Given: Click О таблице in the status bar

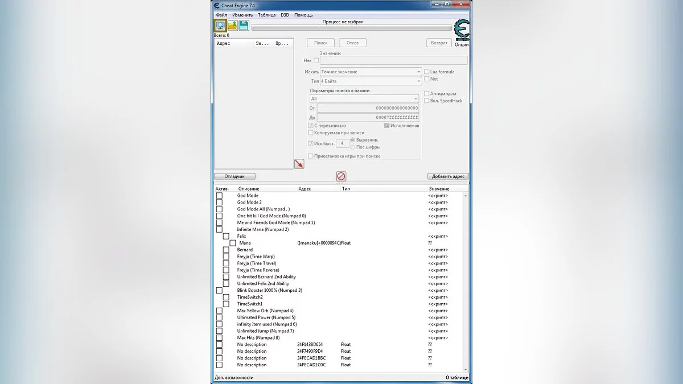Looking at the screenshot, I should tap(457, 377).
